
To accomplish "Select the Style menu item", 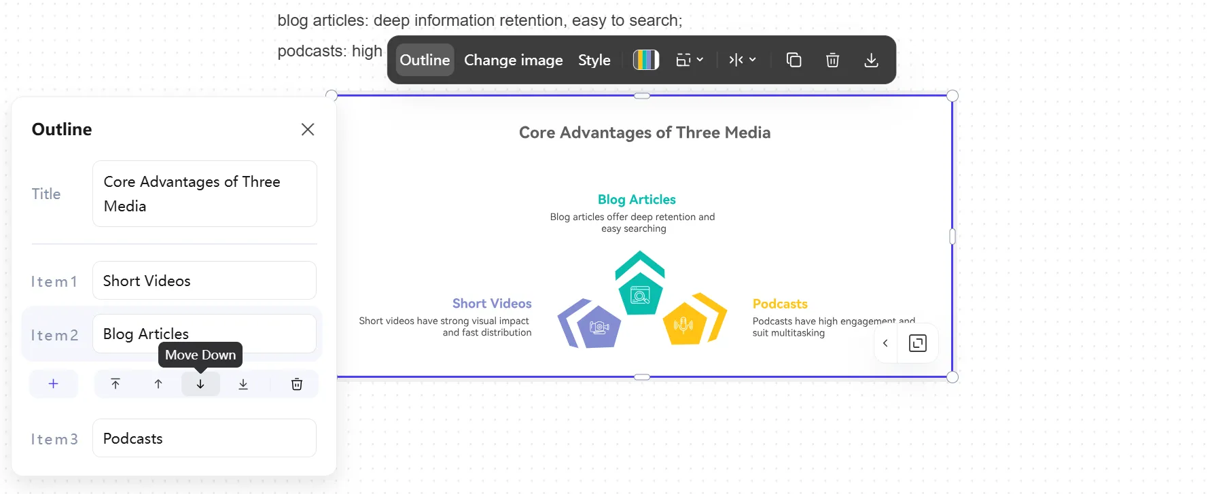I will pos(594,60).
